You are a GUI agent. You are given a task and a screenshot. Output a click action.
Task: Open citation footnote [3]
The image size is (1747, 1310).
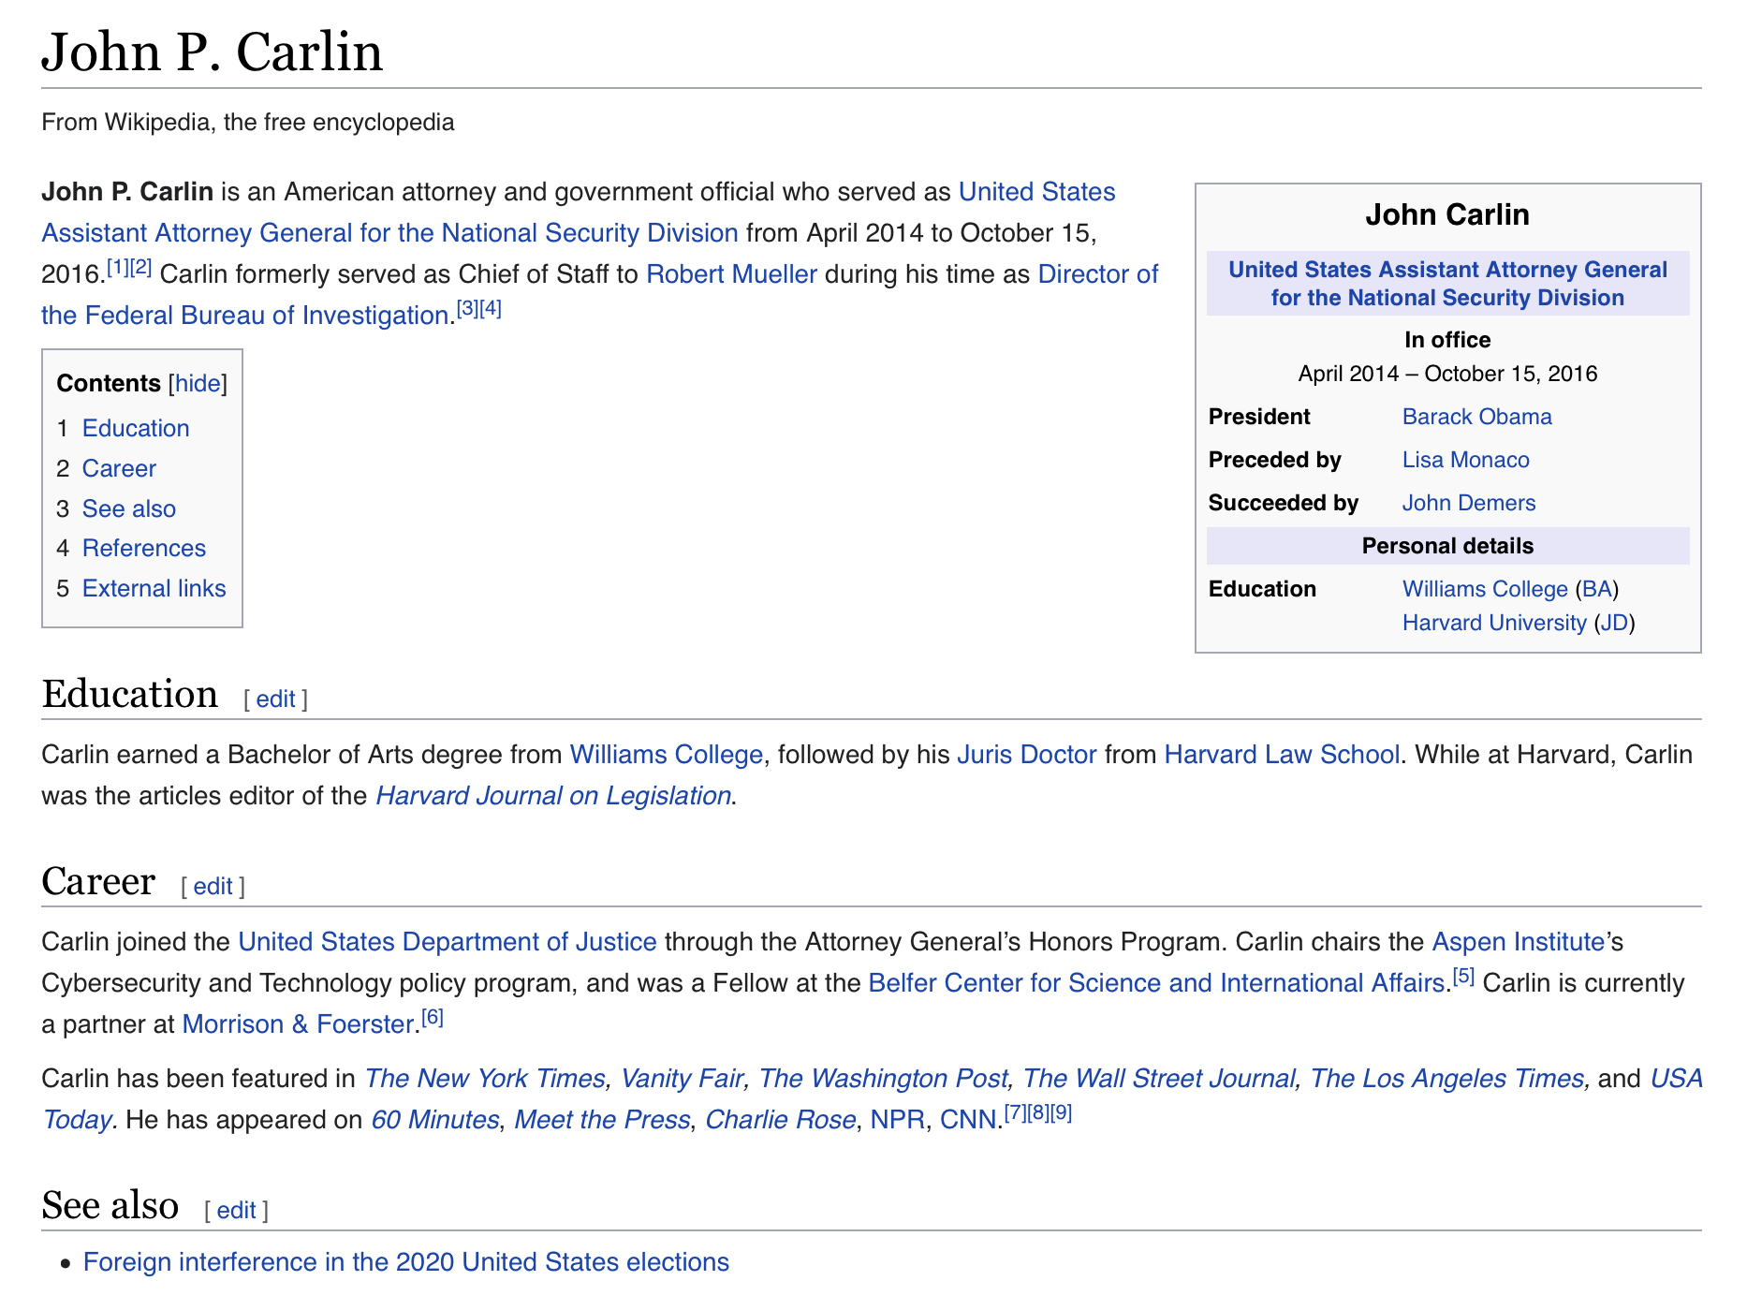[467, 308]
